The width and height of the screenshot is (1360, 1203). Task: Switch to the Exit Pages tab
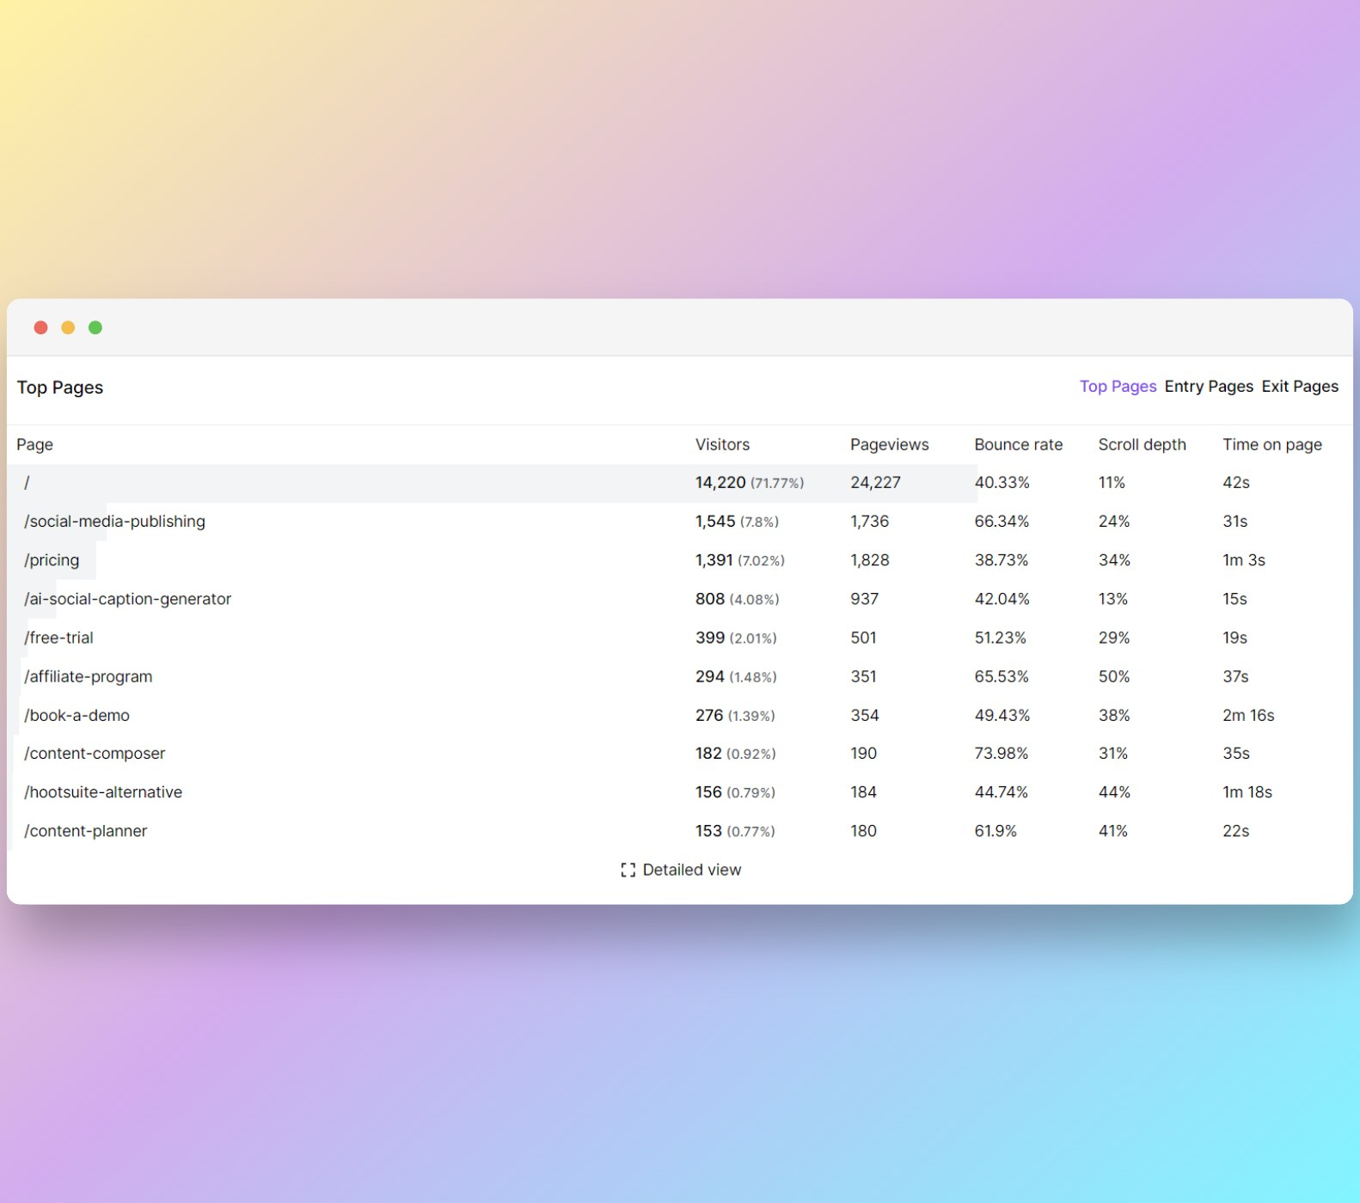coord(1299,387)
